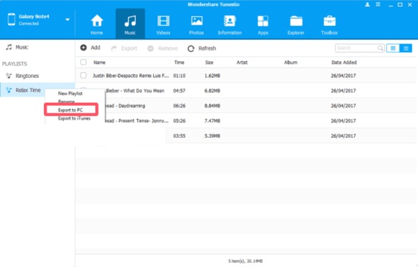Choose Rename from context menu
This screenshot has height=267, width=418.
66,101
